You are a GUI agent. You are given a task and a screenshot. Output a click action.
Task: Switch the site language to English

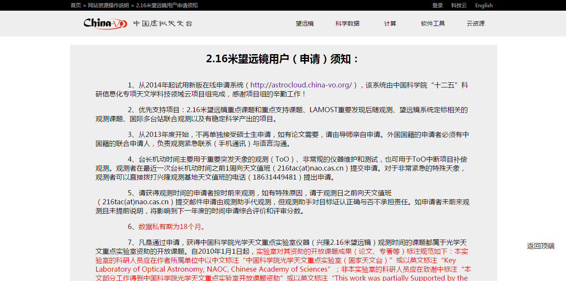484,5
